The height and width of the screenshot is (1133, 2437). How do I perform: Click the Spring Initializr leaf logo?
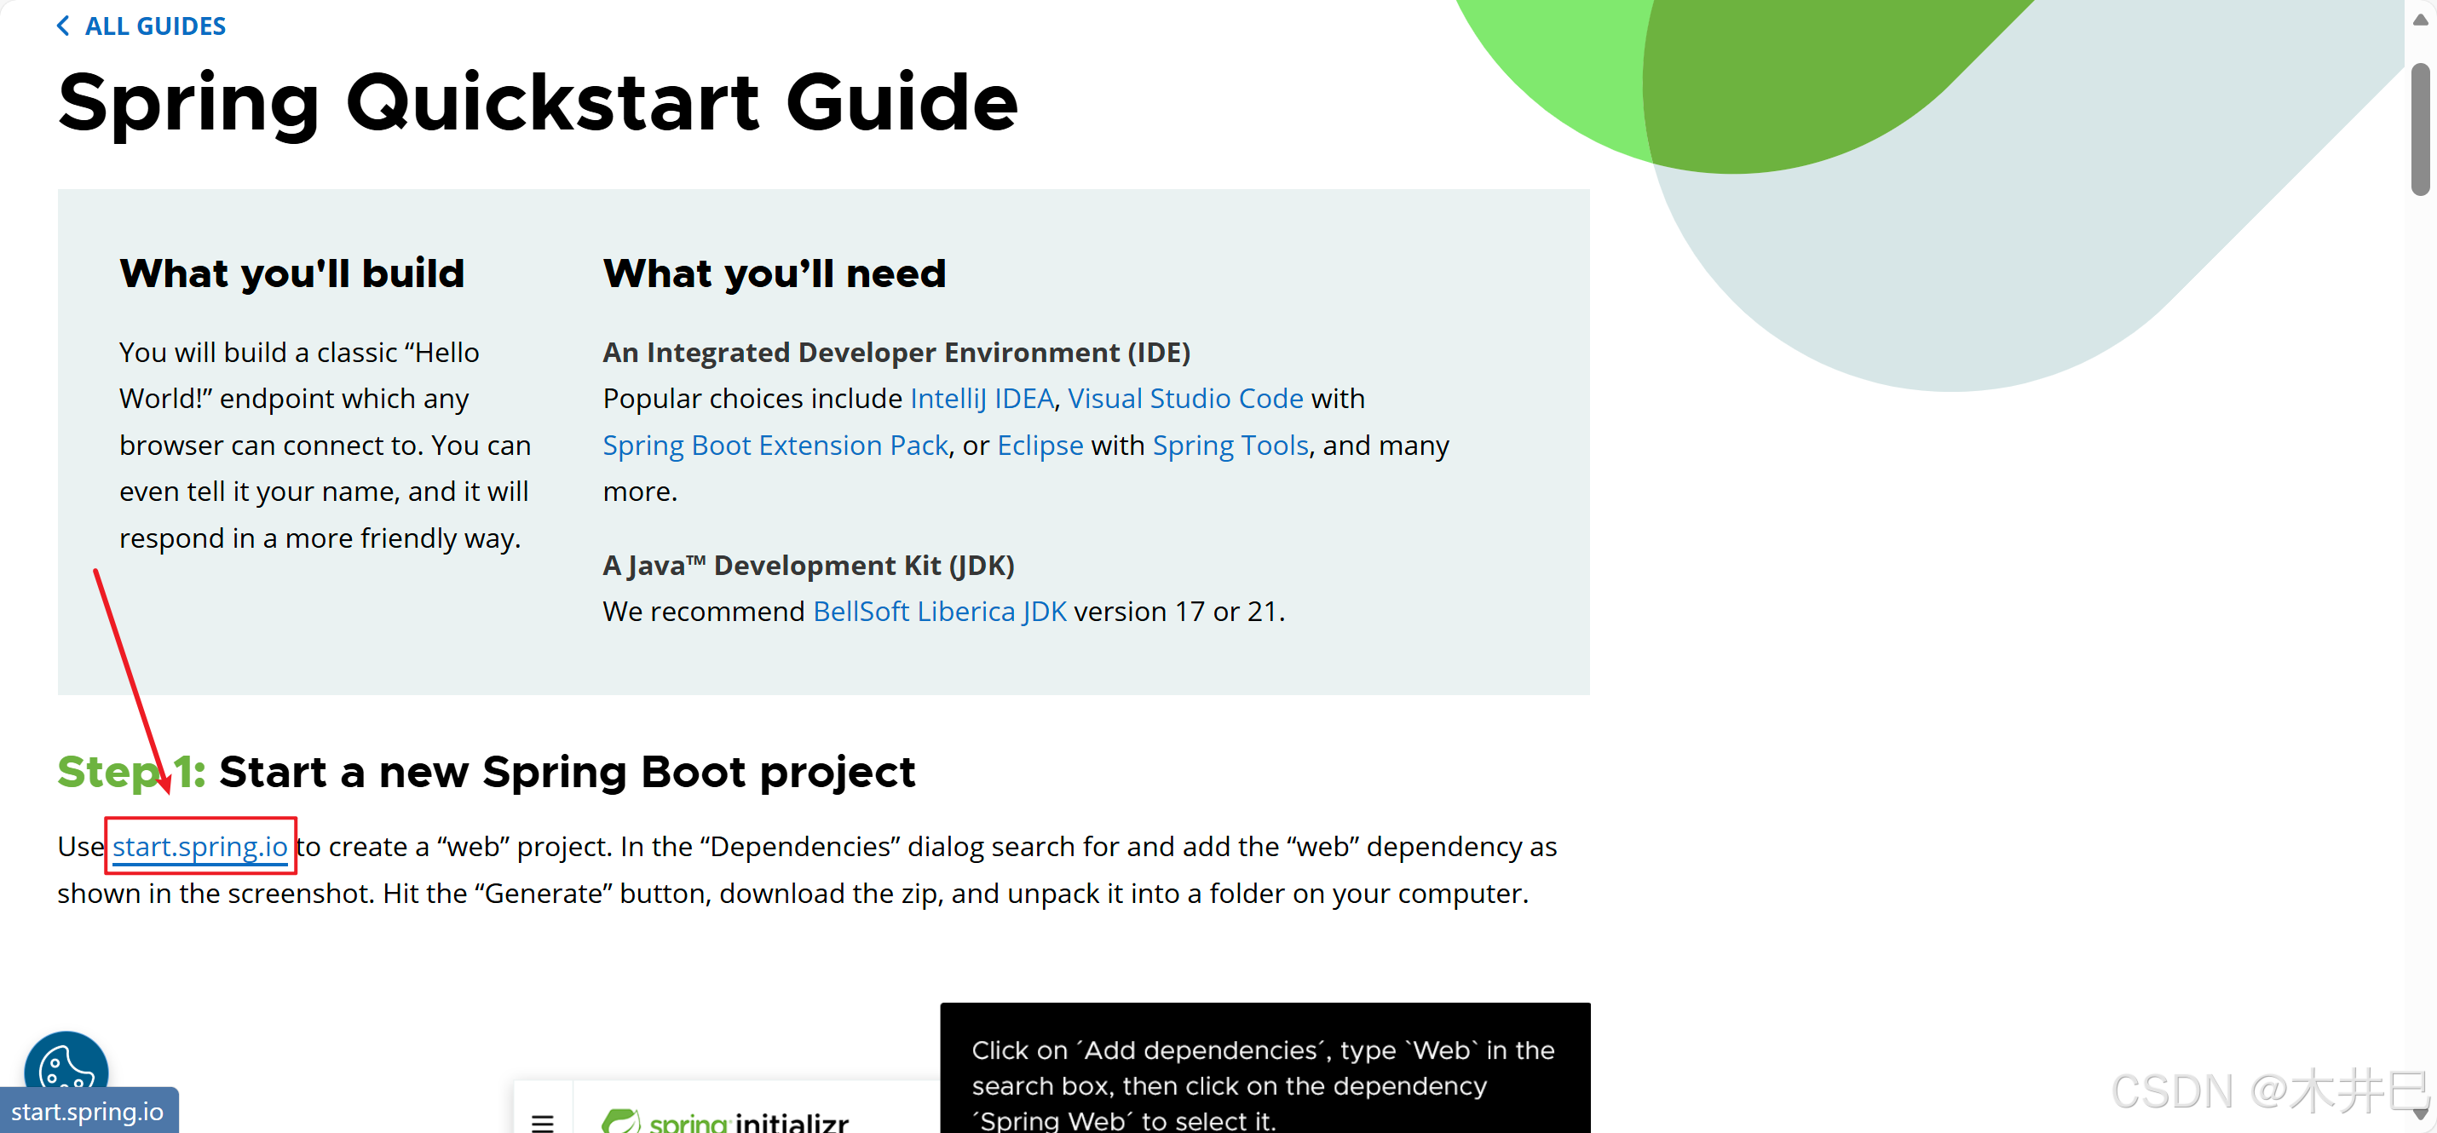620,1121
